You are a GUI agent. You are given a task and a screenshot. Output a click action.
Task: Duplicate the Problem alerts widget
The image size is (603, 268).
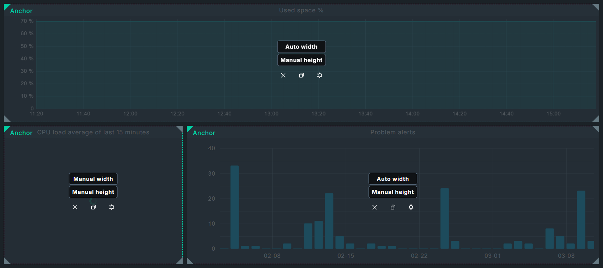click(393, 207)
